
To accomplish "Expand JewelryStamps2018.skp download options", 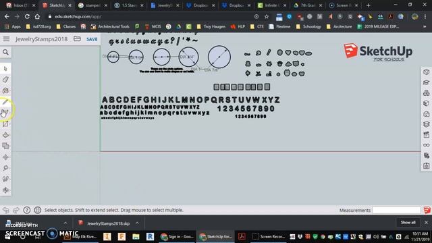I will tap(137, 223).
